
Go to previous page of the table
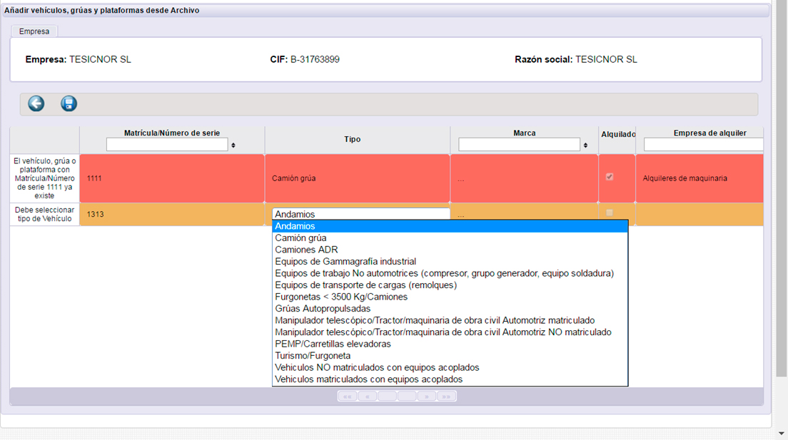(x=368, y=396)
